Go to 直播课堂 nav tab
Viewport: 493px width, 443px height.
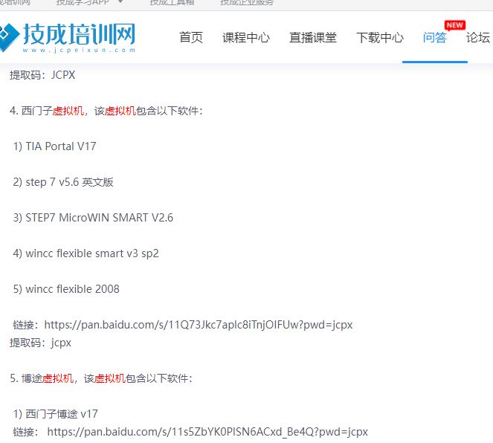click(x=313, y=37)
